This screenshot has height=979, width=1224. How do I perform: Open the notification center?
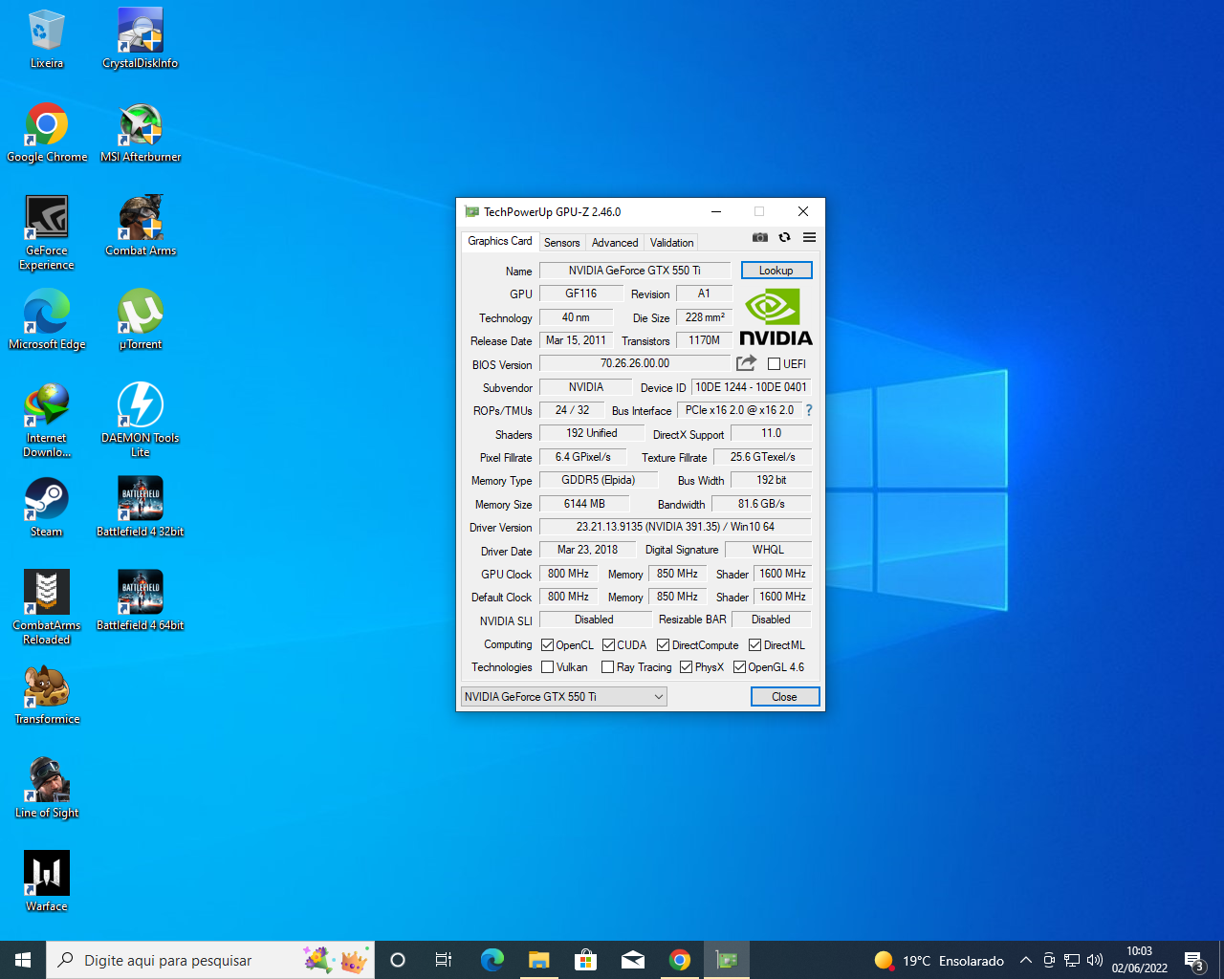(1194, 960)
